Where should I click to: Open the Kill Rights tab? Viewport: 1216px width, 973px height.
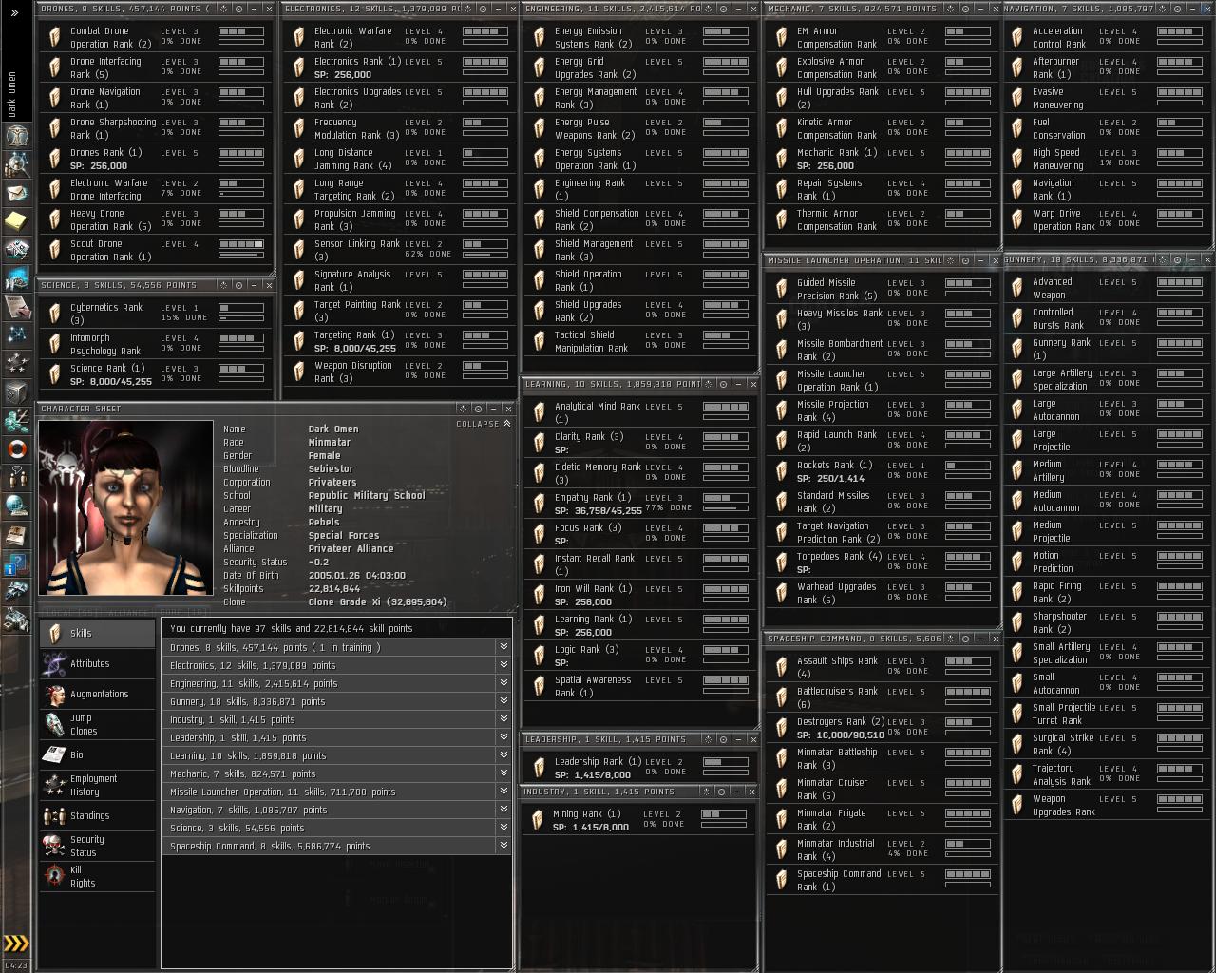pos(97,876)
